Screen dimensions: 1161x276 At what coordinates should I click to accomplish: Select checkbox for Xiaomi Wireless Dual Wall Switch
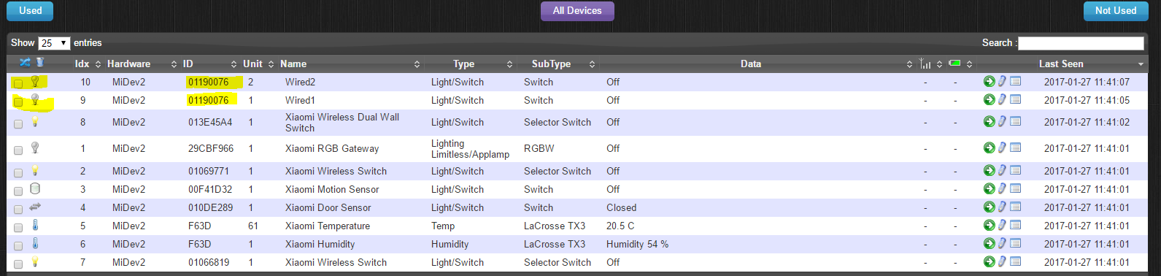[18, 123]
